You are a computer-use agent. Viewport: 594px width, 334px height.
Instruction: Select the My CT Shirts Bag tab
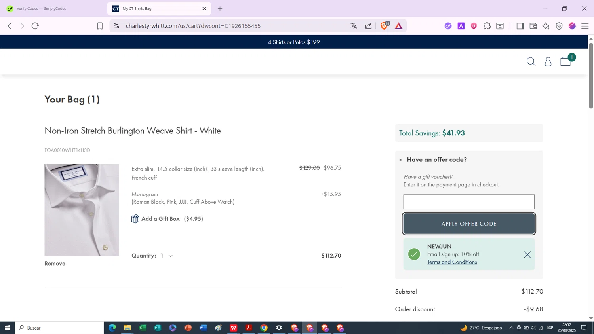click(158, 9)
